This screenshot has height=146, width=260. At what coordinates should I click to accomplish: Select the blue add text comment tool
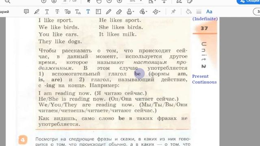pos(88,12)
